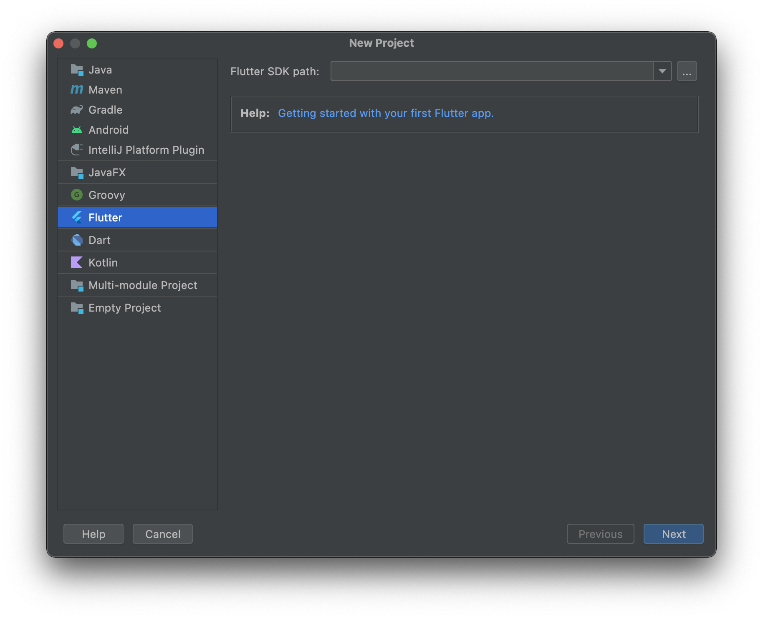Click the Flutter logo icon

pyautogui.click(x=77, y=217)
